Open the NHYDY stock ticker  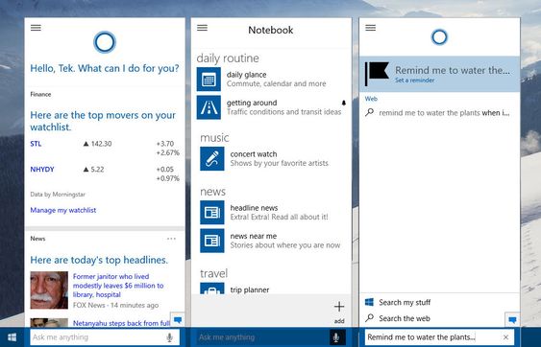tap(42, 169)
